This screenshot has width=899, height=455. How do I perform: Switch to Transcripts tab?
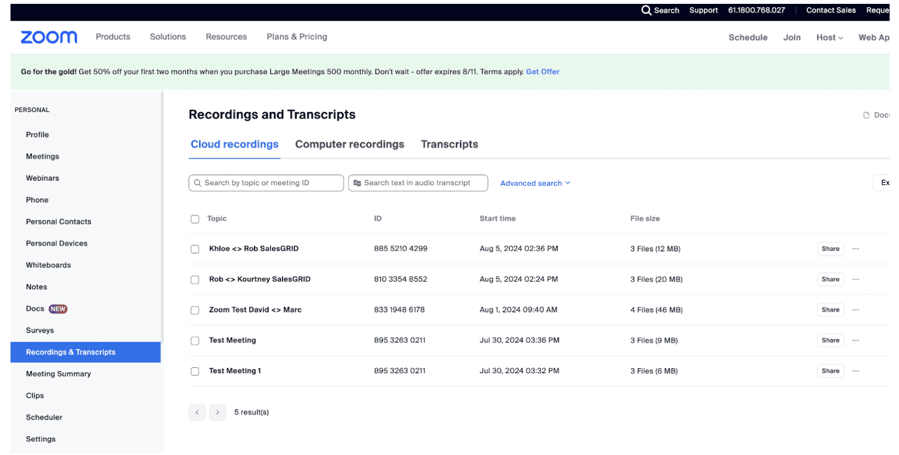pyautogui.click(x=449, y=145)
